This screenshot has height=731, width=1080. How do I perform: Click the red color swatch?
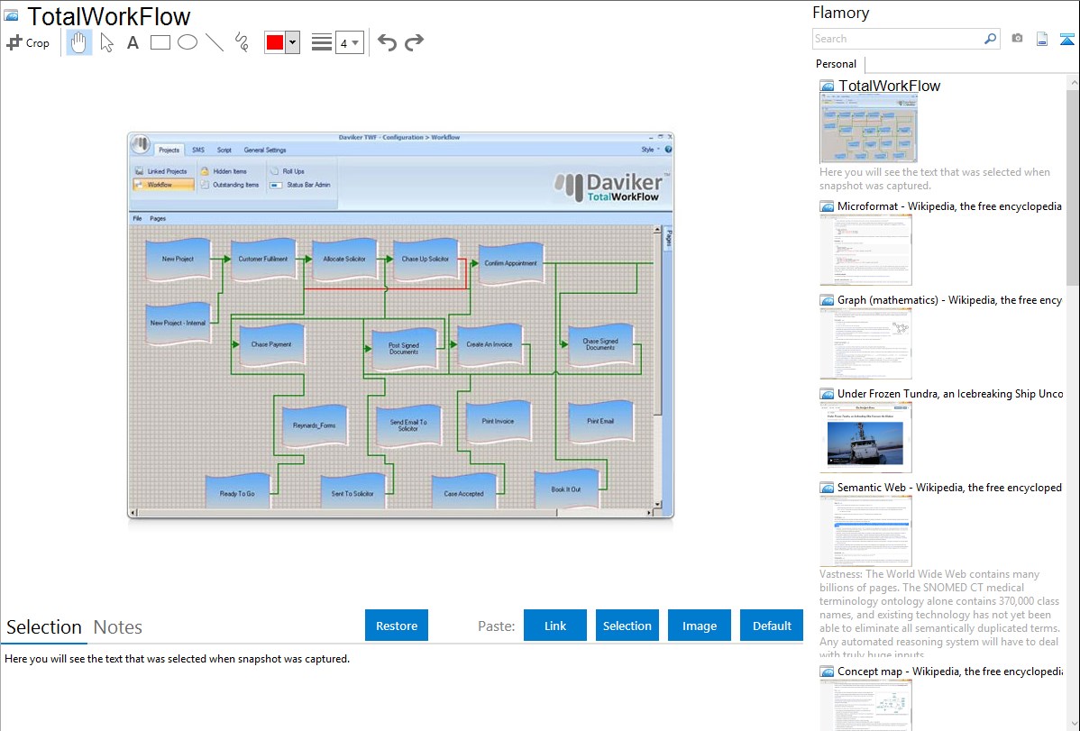(275, 43)
